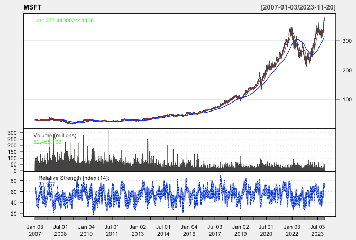The width and height of the screenshot is (356, 240).
Task: Click the 200 label on price axis
Action: (347, 70)
